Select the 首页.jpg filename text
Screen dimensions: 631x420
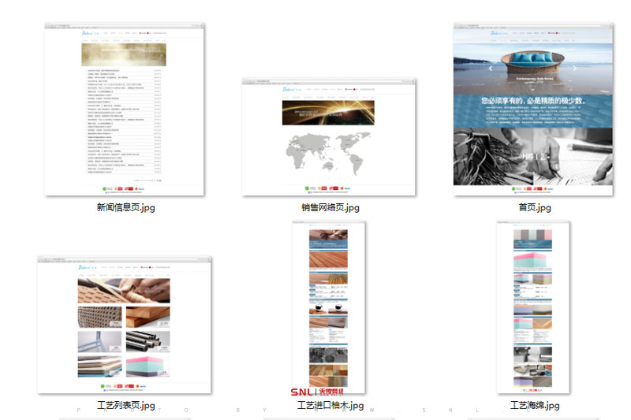[534, 207]
